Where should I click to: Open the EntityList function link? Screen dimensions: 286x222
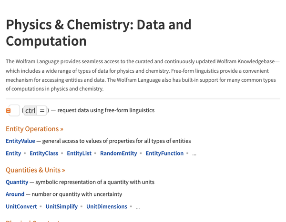79,154
